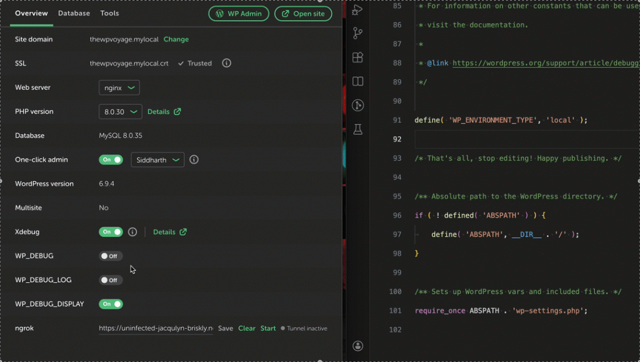Open the source control branch icon

(x=357, y=32)
